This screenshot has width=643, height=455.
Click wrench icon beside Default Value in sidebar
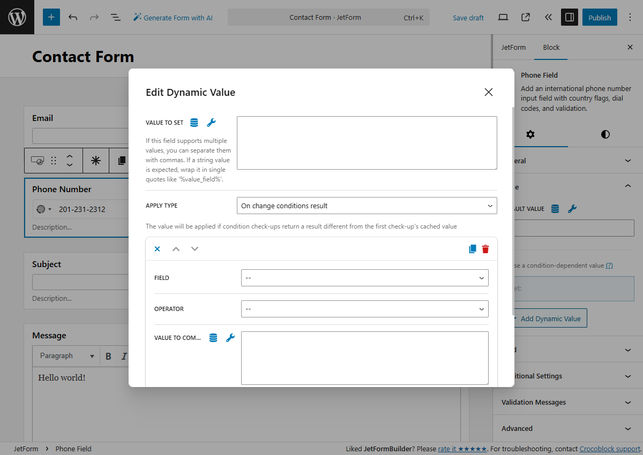click(x=572, y=209)
